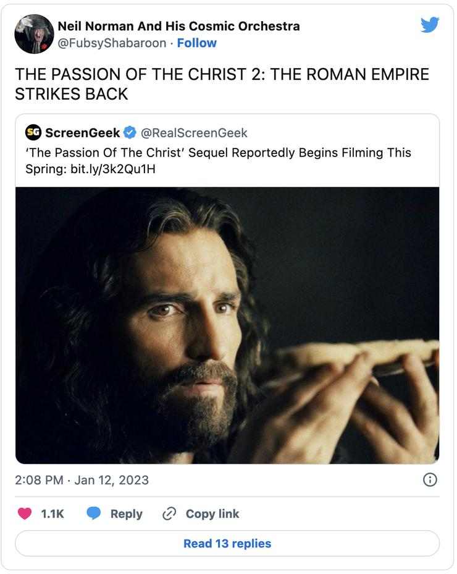Click the 1.1K likes count
The width and height of the screenshot is (457, 574).
(52, 513)
